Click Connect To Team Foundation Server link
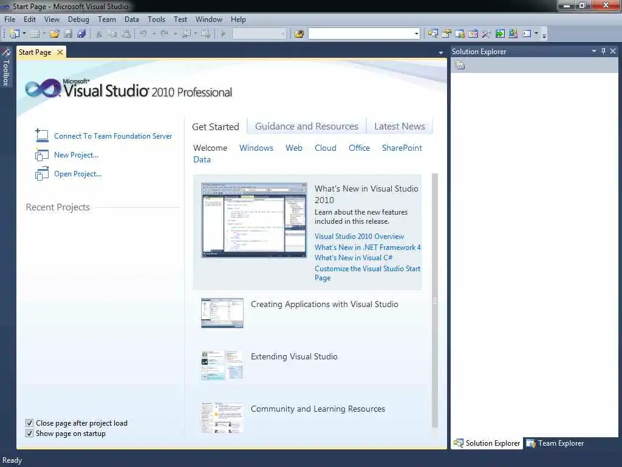 point(113,136)
